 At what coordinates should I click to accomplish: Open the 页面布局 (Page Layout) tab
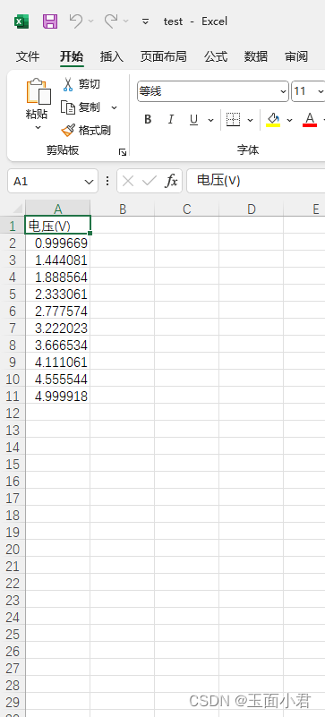pos(164,56)
